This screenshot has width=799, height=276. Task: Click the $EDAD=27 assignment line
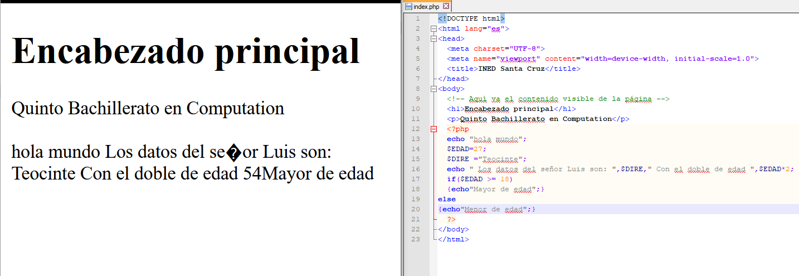click(467, 149)
